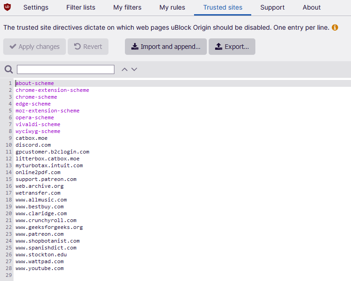Click the search magnifier icon
The width and height of the screenshot is (351, 281).
[9, 69]
